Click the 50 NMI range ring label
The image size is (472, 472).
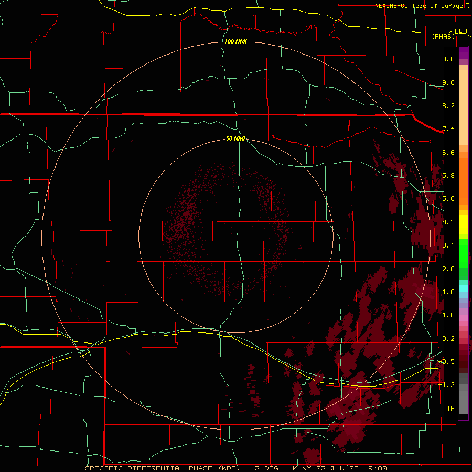tap(235, 138)
